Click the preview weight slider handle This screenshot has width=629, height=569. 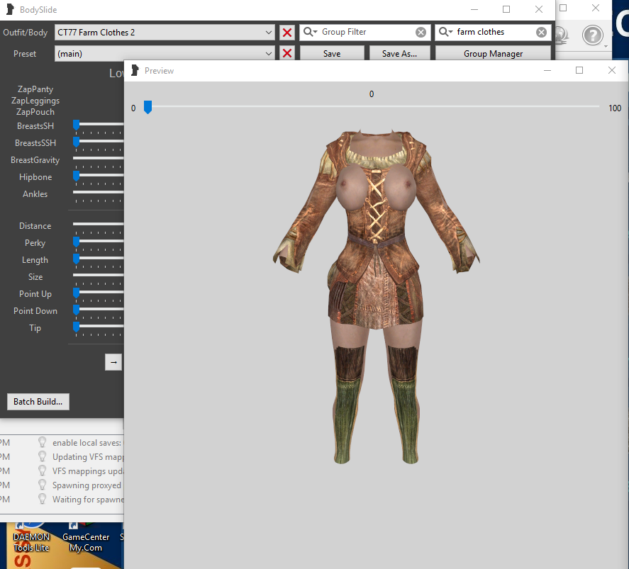pos(147,107)
